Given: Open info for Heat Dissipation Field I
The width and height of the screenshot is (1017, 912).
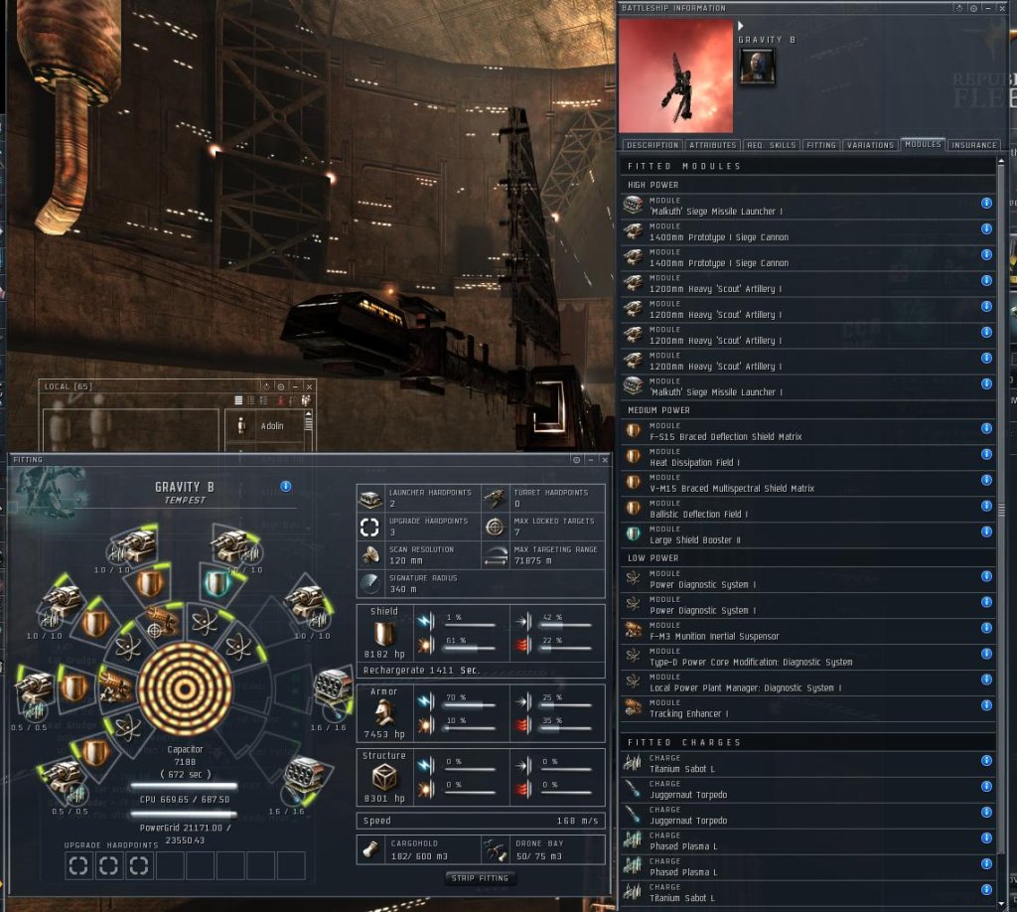Looking at the screenshot, I should click(986, 454).
